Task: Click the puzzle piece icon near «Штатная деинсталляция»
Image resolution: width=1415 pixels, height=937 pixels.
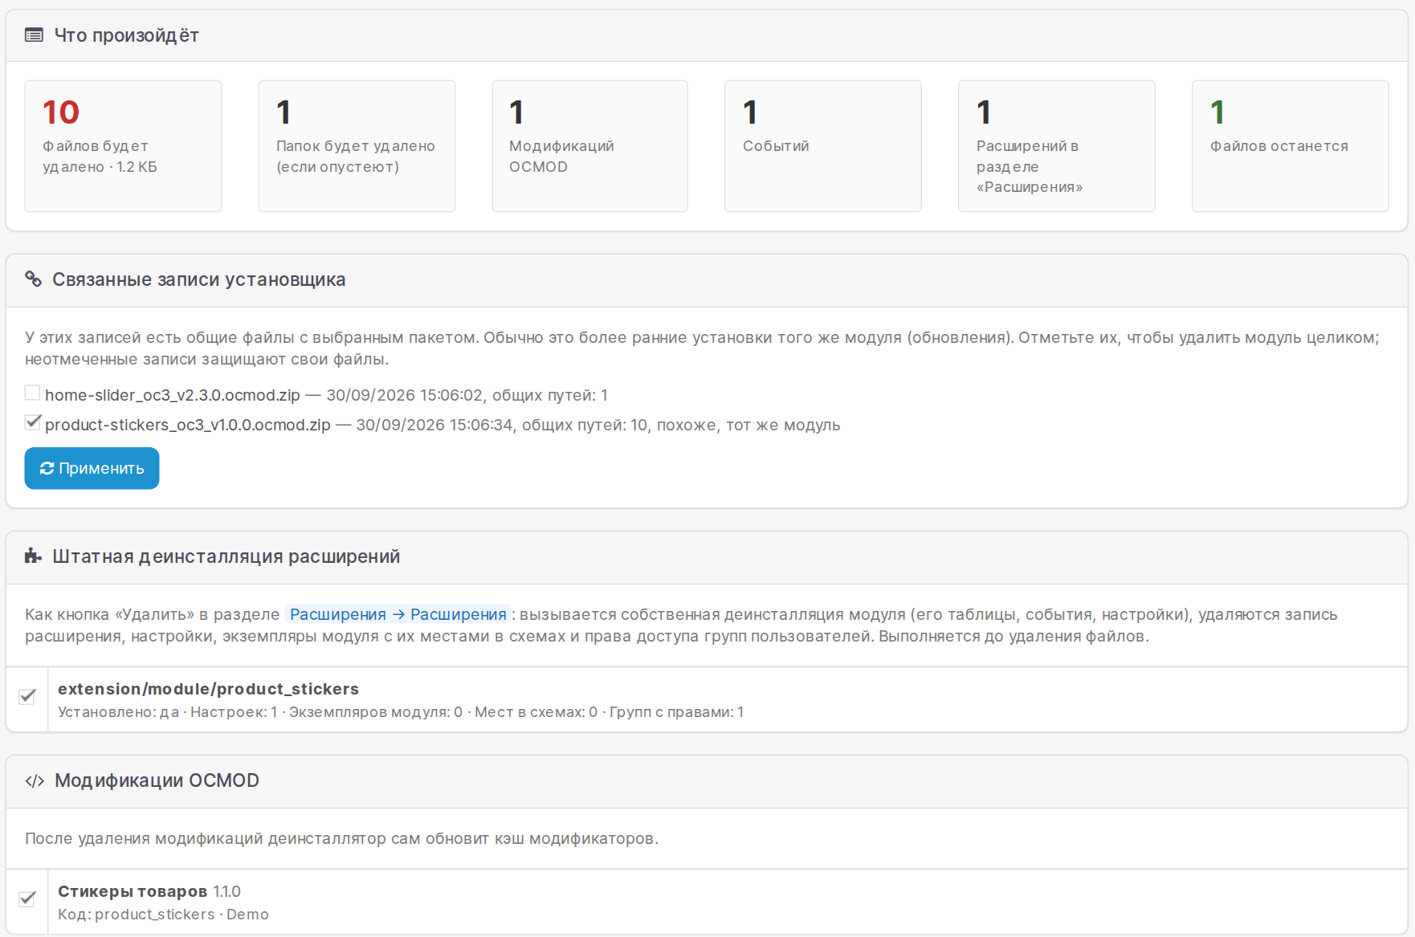Action: coord(33,556)
